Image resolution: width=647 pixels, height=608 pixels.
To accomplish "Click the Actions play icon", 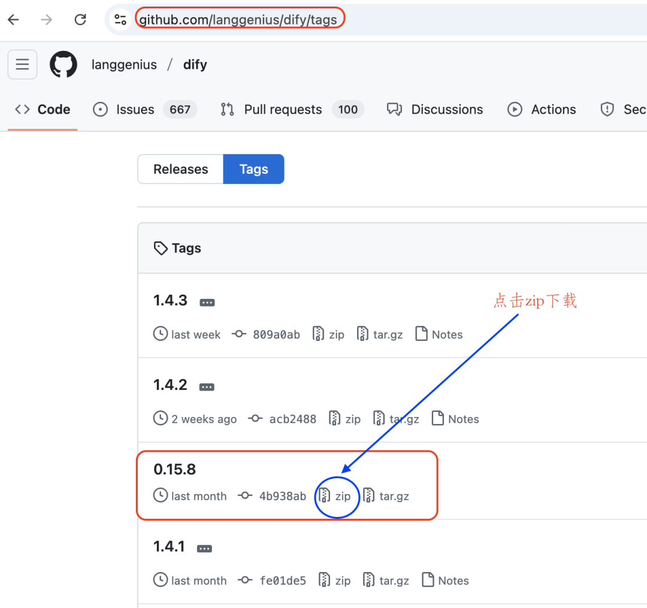I will click(515, 109).
